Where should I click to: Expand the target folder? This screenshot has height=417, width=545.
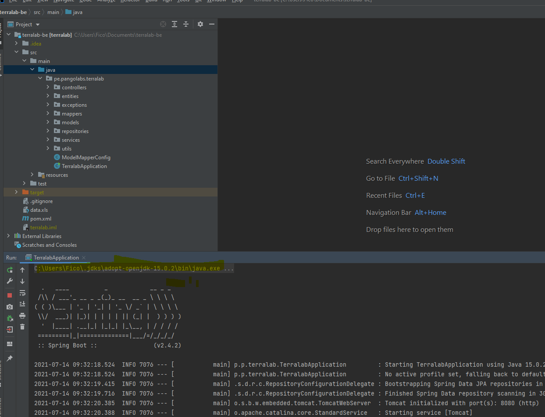click(16, 192)
